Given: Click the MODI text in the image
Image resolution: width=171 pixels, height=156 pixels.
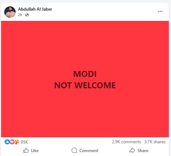Looking at the screenshot, I should (85, 74).
